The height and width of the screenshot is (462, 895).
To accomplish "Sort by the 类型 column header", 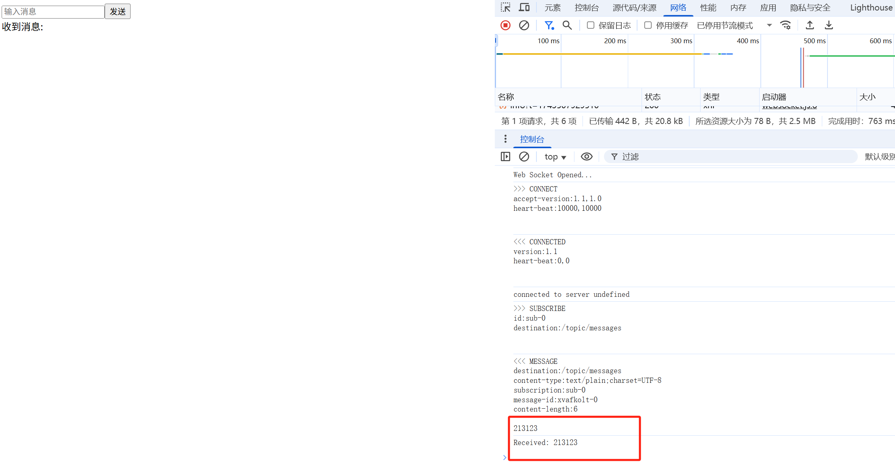I will 730,97.
